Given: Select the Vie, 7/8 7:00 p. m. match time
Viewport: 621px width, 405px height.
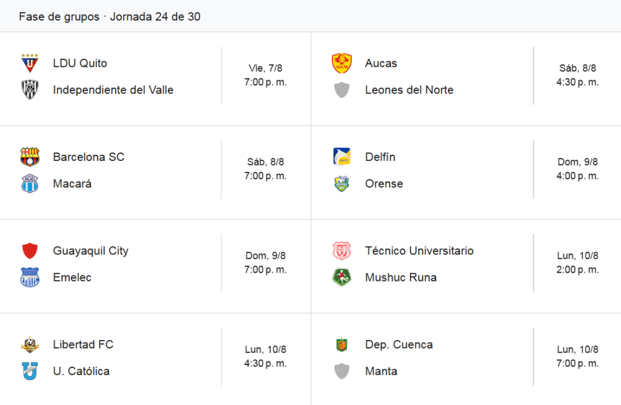Looking at the screenshot, I should (266, 75).
